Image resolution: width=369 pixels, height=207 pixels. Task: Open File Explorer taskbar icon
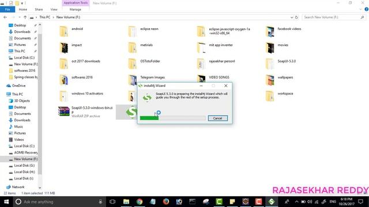126,202
